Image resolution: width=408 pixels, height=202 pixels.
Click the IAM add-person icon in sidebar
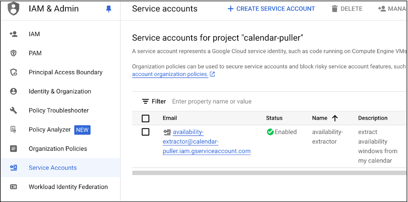pos(14,34)
